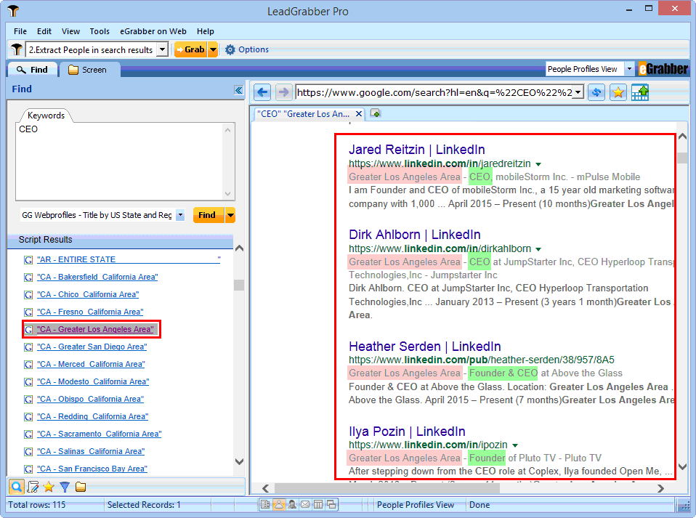Click the orange Grab button

pyautogui.click(x=191, y=49)
